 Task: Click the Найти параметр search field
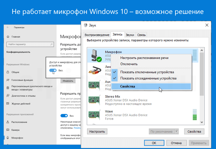tap(30, 44)
